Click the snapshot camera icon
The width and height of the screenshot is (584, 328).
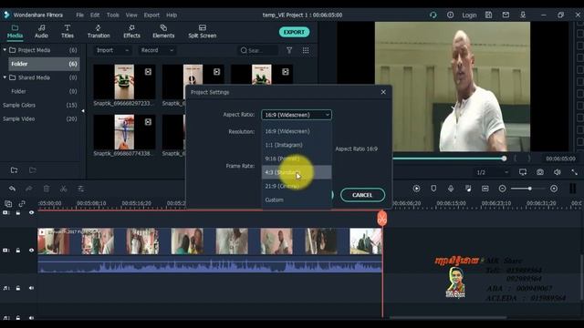540,172
